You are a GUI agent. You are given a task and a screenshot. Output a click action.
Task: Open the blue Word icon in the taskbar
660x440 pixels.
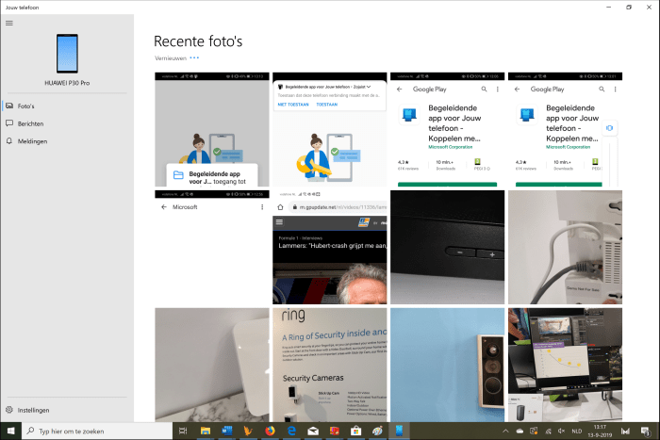click(x=227, y=432)
